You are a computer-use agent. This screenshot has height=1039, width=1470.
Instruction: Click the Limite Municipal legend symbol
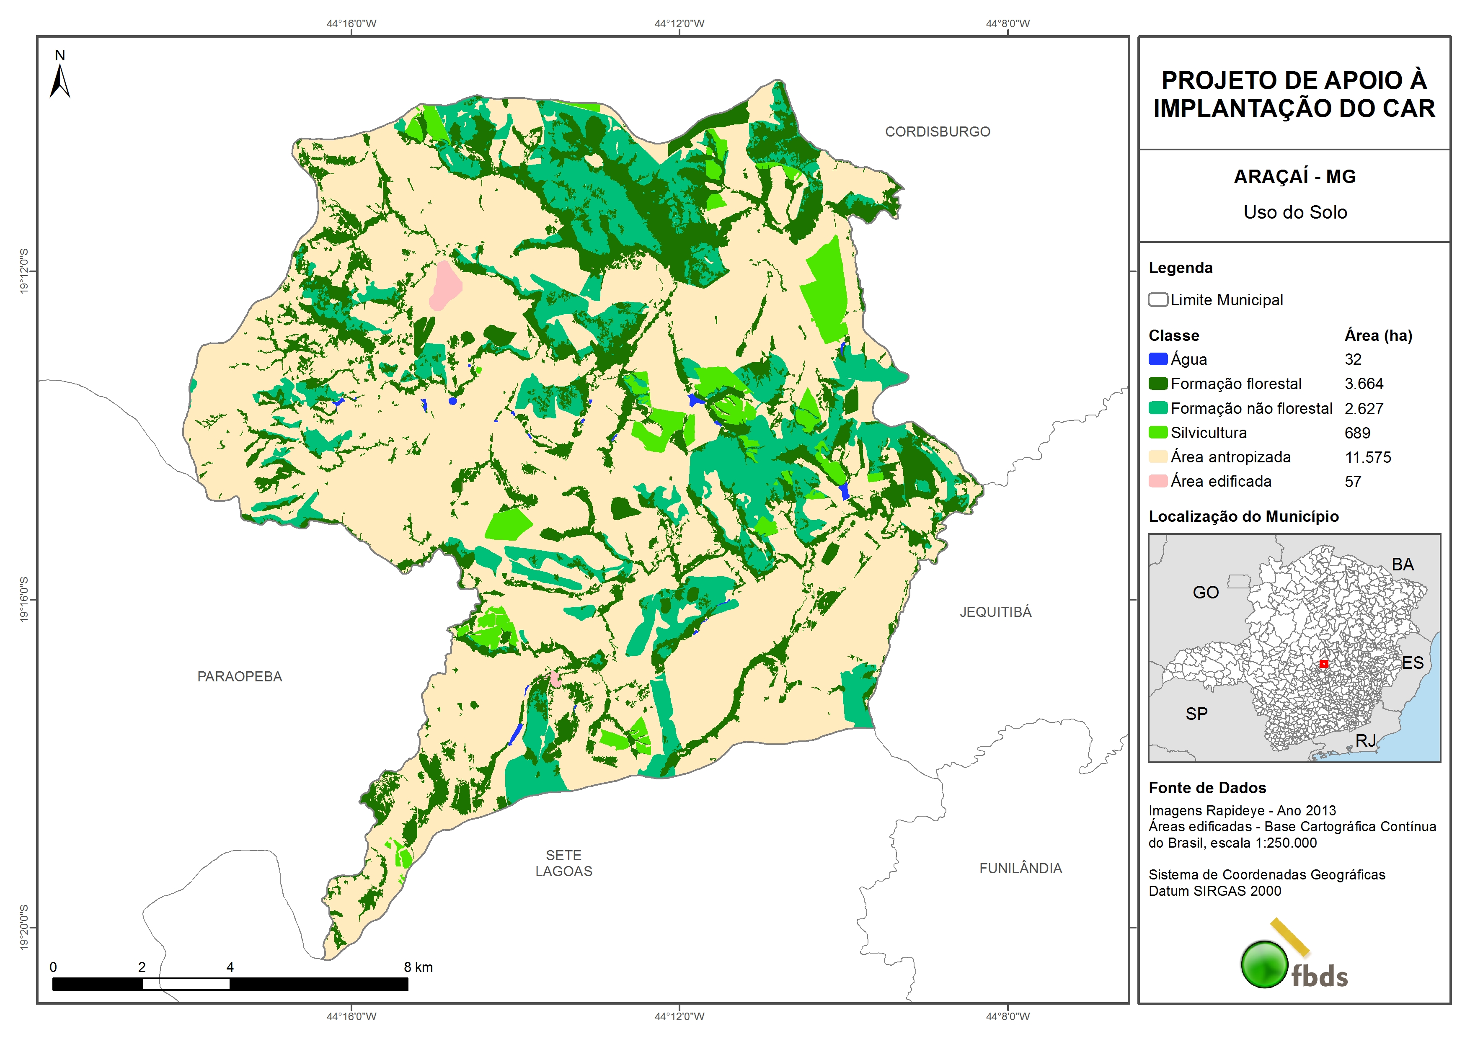(1157, 299)
